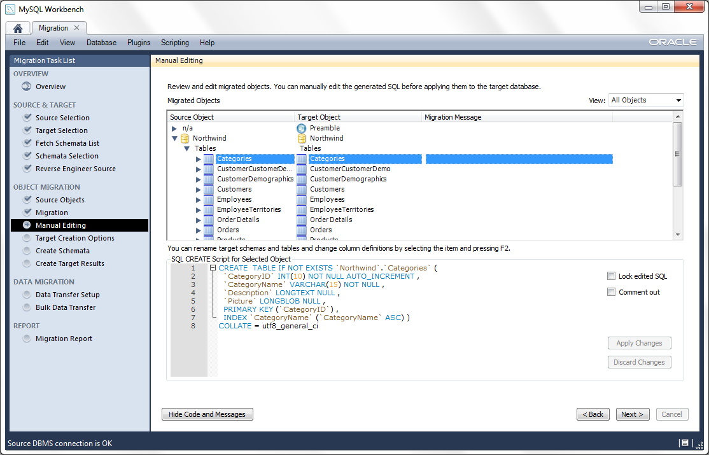This screenshot has width=709, height=455.
Task: Check the Comment out checkbox
Action: [x=612, y=292]
